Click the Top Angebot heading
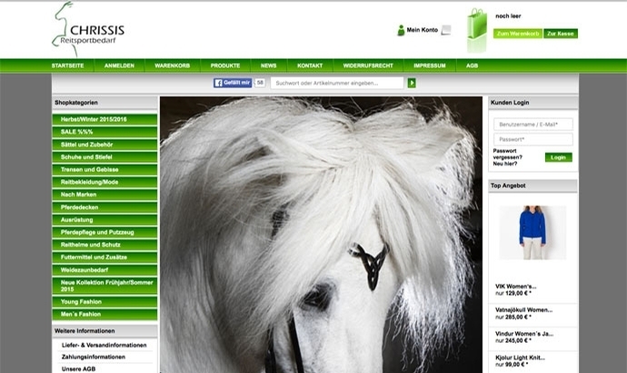This screenshot has height=373, width=627. [508, 186]
